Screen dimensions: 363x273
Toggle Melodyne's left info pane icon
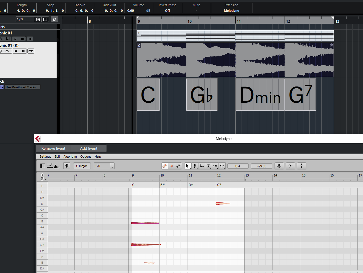click(43, 166)
